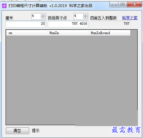
Task: Minimize the window
Action: [114, 4]
